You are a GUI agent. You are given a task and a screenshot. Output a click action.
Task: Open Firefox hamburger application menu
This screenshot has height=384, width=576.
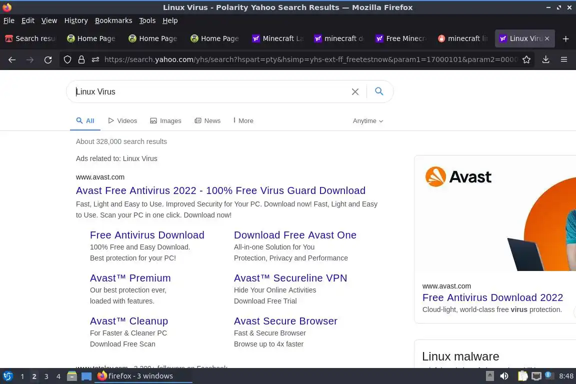[564, 59]
